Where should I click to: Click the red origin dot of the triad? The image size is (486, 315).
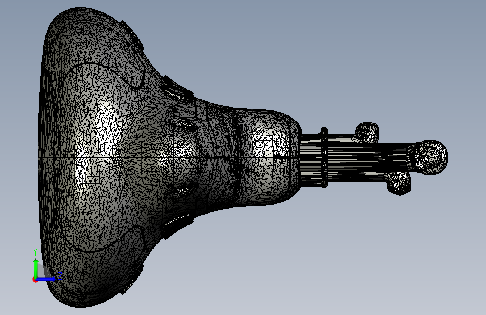coord(35,280)
